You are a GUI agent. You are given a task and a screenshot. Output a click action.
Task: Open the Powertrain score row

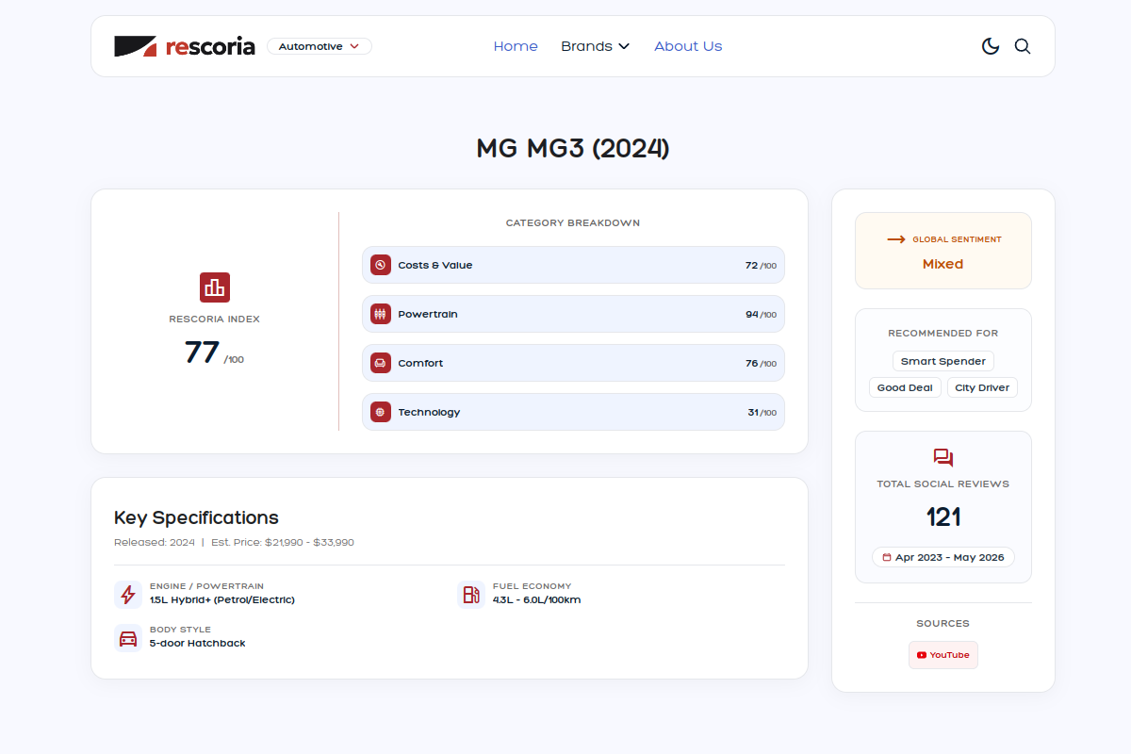coord(573,314)
